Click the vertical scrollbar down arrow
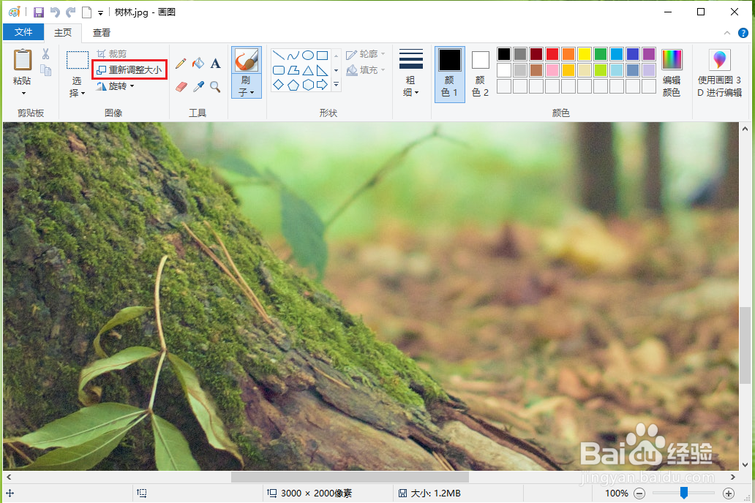755x503 pixels. 745,465
